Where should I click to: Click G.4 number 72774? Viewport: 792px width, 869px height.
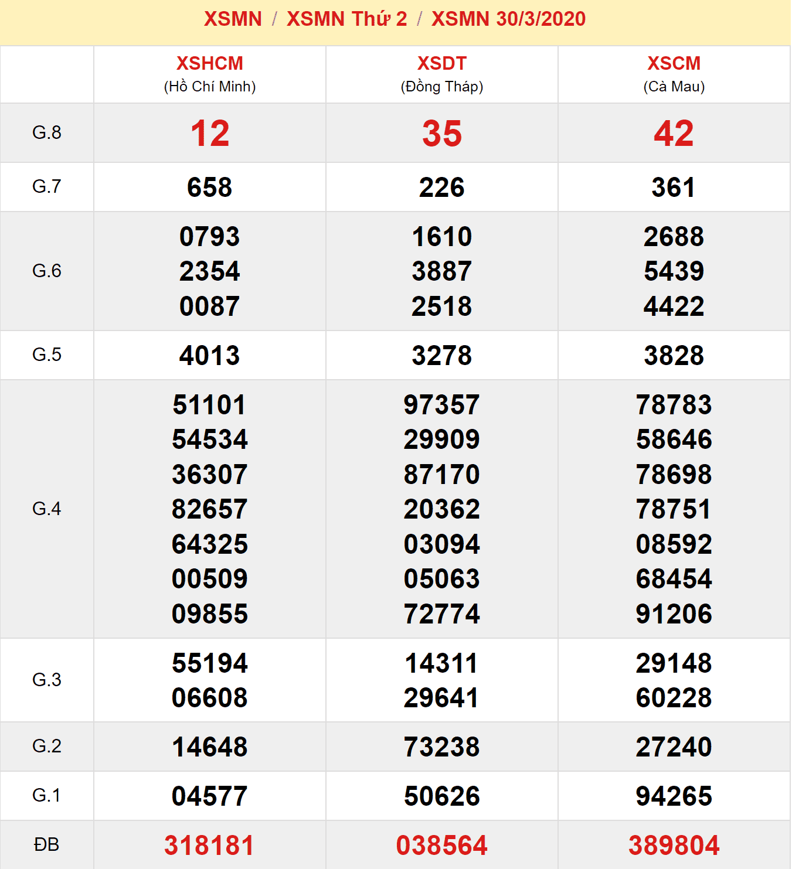(442, 614)
